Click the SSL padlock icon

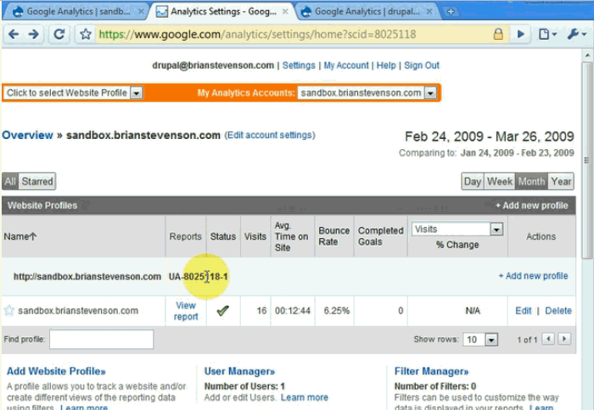(x=498, y=34)
